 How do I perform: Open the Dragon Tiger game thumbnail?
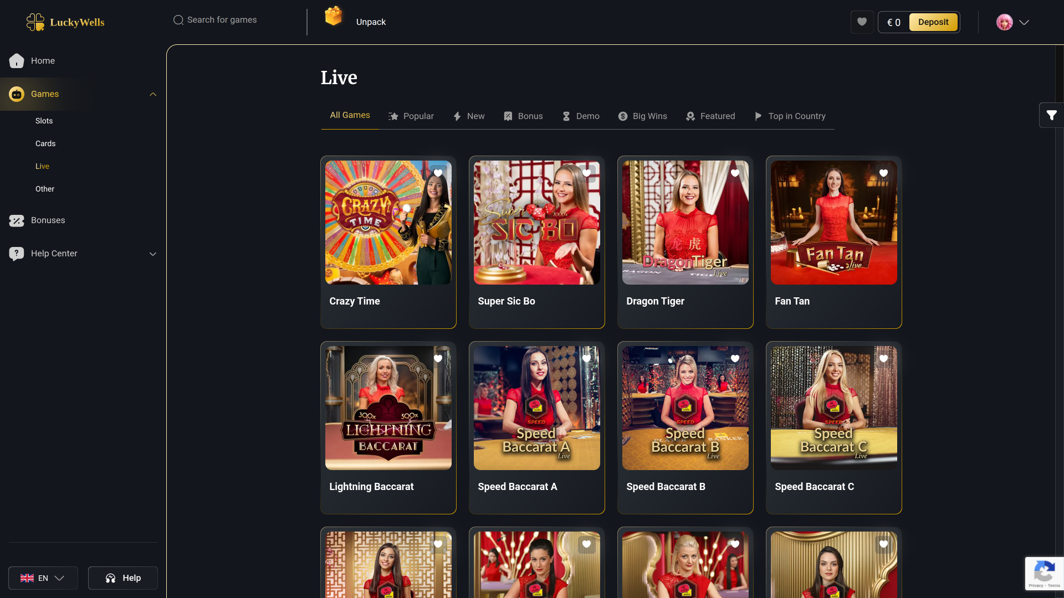[685, 222]
